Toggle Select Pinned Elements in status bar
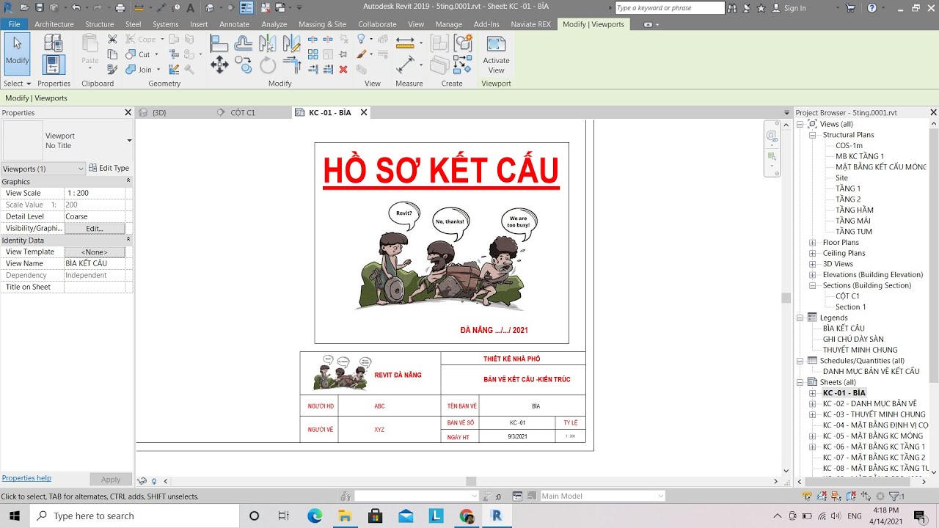The height and width of the screenshot is (528, 939). (836, 496)
